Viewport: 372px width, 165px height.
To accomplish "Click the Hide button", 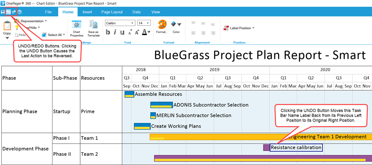I will pyautogui.click(x=20, y=35).
